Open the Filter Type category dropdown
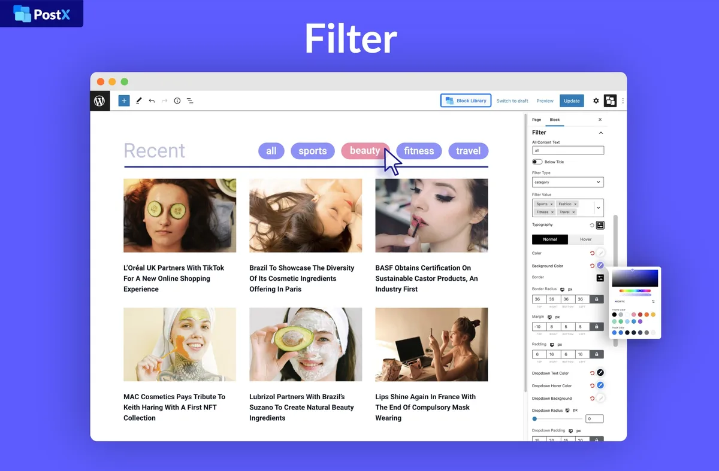 coord(568,182)
